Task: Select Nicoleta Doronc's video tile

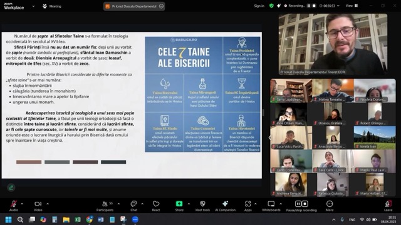Action: coord(375,90)
